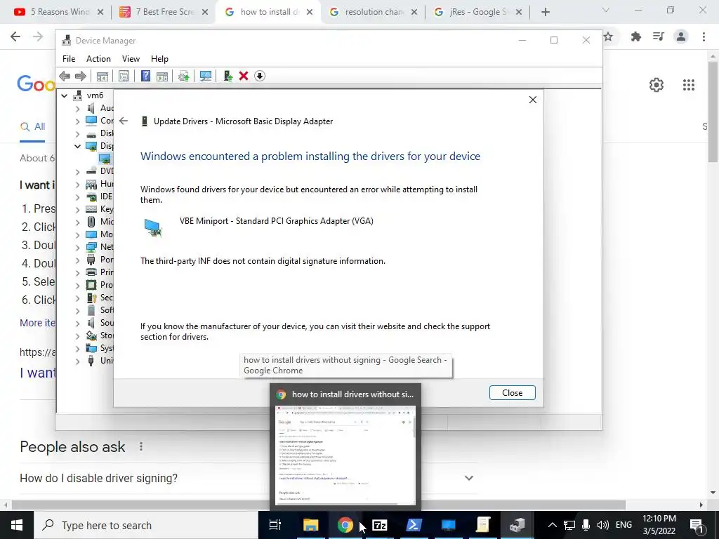Viewport: 719px width, 539px height.
Task: Click the volume speaker tray icon
Action: pos(603,525)
